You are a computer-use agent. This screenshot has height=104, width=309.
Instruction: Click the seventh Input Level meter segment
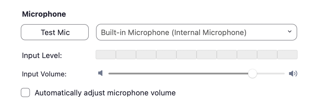[227, 55]
